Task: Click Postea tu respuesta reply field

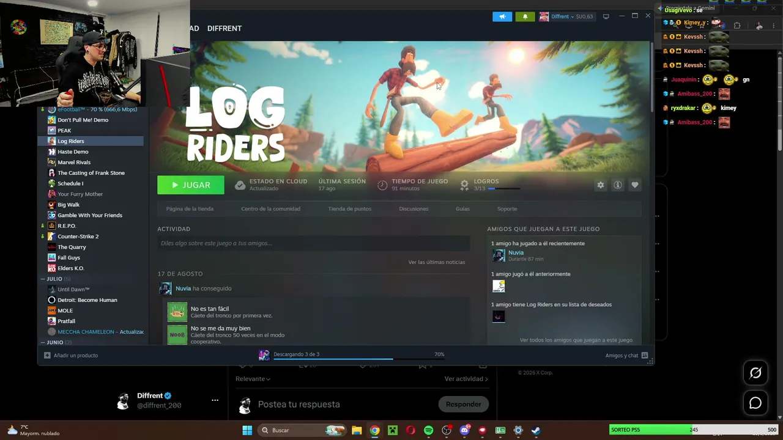Action: (299, 404)
